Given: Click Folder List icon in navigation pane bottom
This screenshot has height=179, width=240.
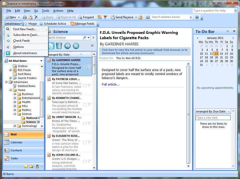Looking at the screenshot, I should (x=31, y=166).
